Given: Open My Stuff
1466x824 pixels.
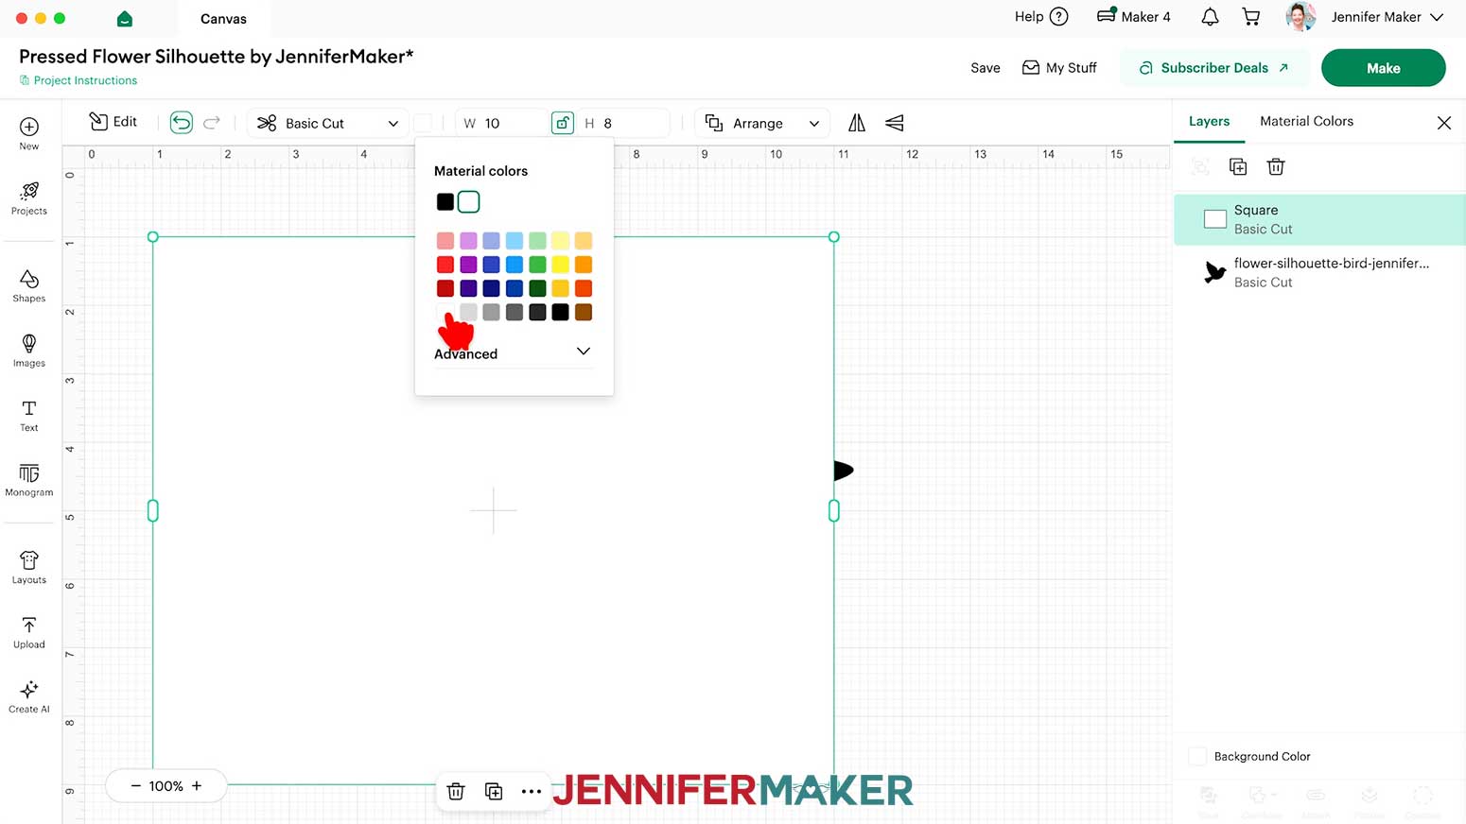Looking at the screenshot, I should (1060, 68).
